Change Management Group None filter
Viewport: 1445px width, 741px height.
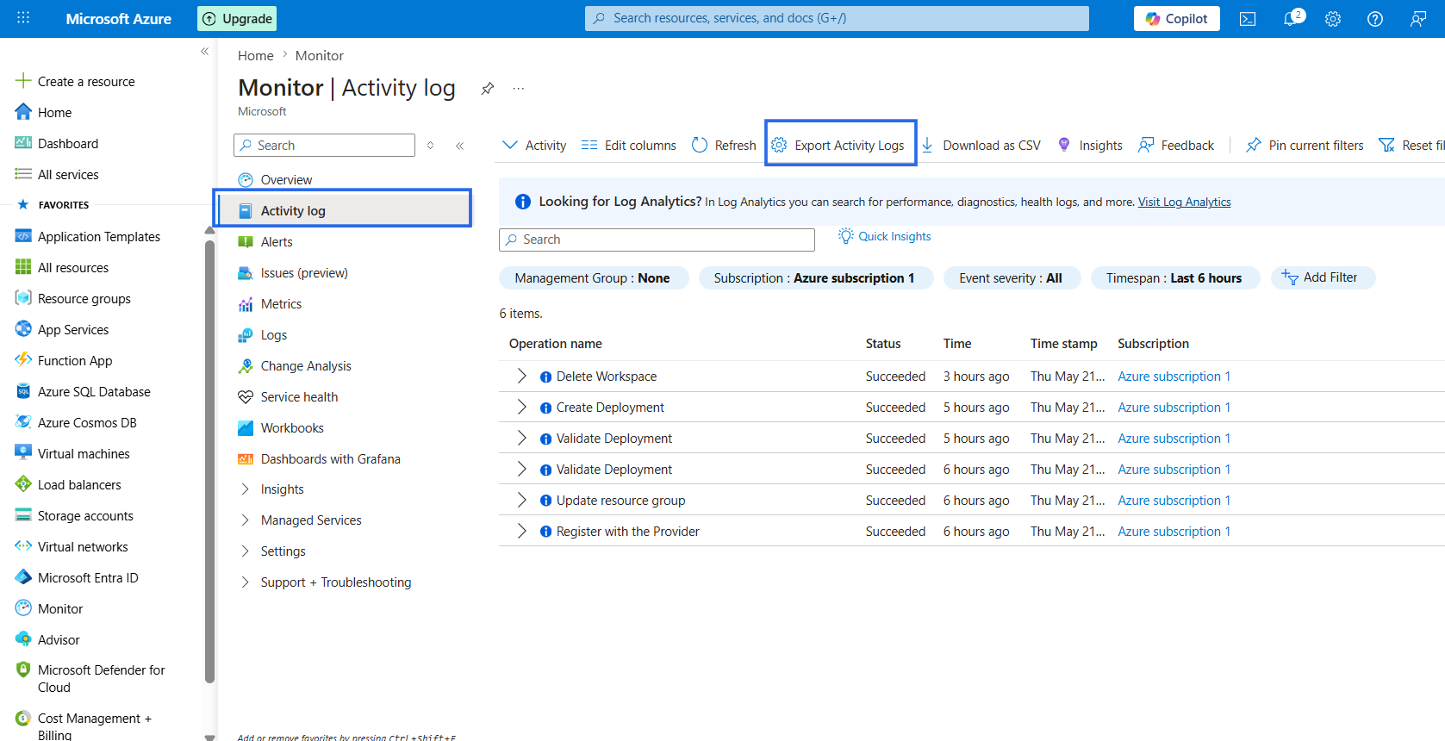pos(593,278)
